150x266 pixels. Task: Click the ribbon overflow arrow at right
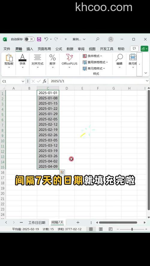pyautogui.click(x=139, y=64)
